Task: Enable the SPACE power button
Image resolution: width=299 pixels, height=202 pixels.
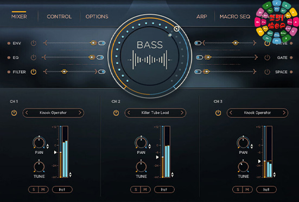Action: point(267,72)
